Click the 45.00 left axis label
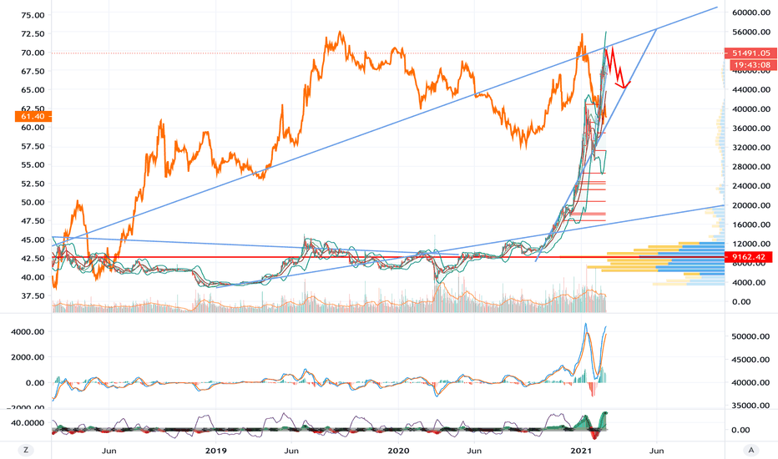This screenshot has height=459, width=778. 33,240
